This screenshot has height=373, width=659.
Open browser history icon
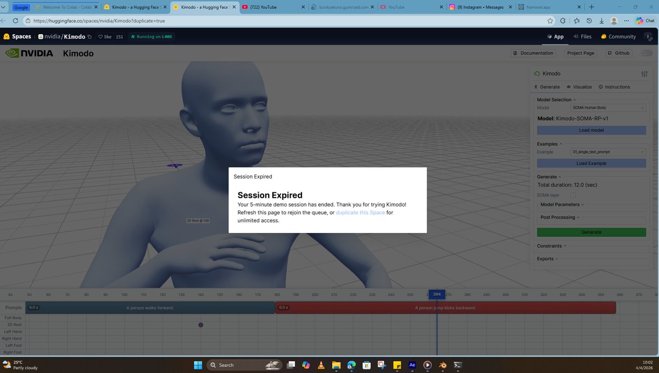pyautogui.click(x=589, y=20)
